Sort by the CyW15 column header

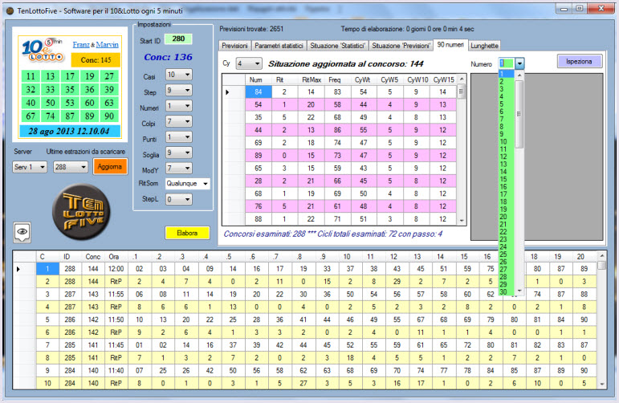click(443, 79)
